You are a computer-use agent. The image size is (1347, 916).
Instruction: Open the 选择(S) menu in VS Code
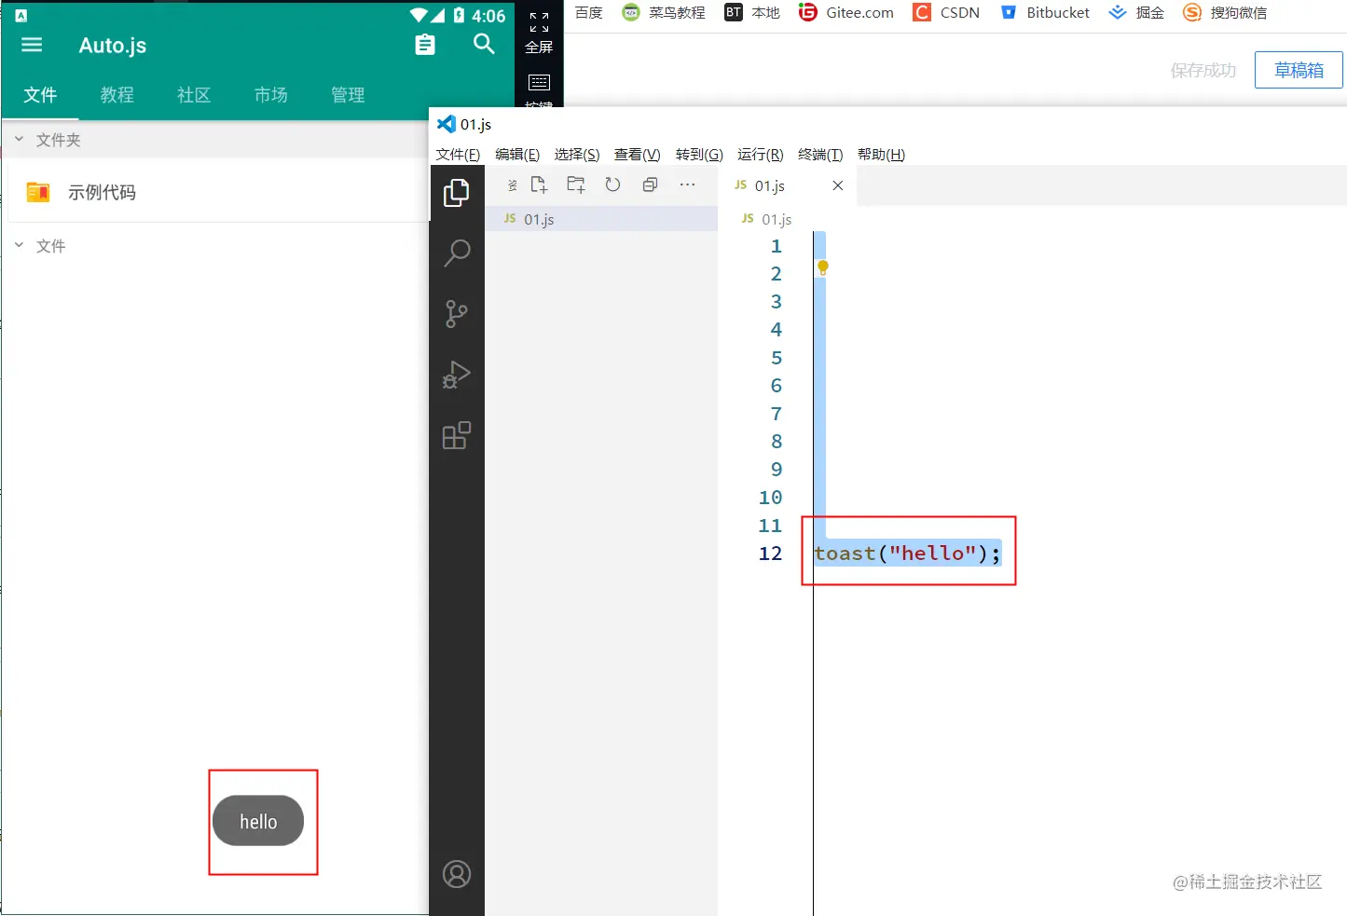click(x=577, y=155)
